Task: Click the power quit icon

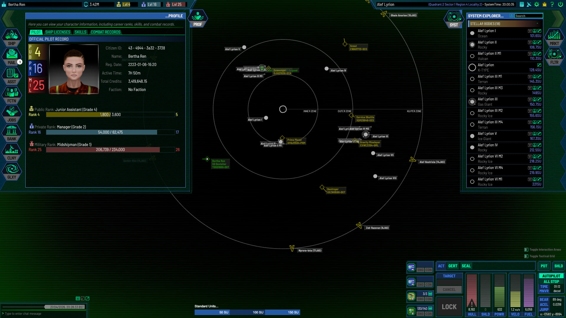Action: pyautogui.click(x=560, y=4)
